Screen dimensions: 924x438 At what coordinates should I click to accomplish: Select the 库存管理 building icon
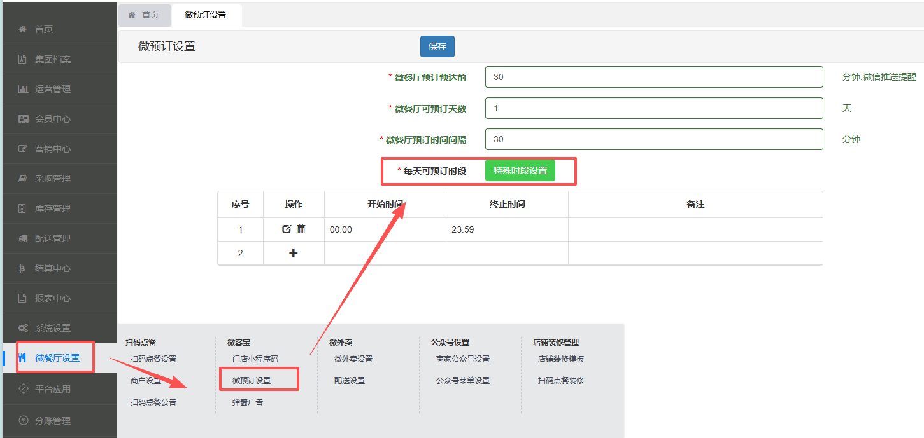23,209
